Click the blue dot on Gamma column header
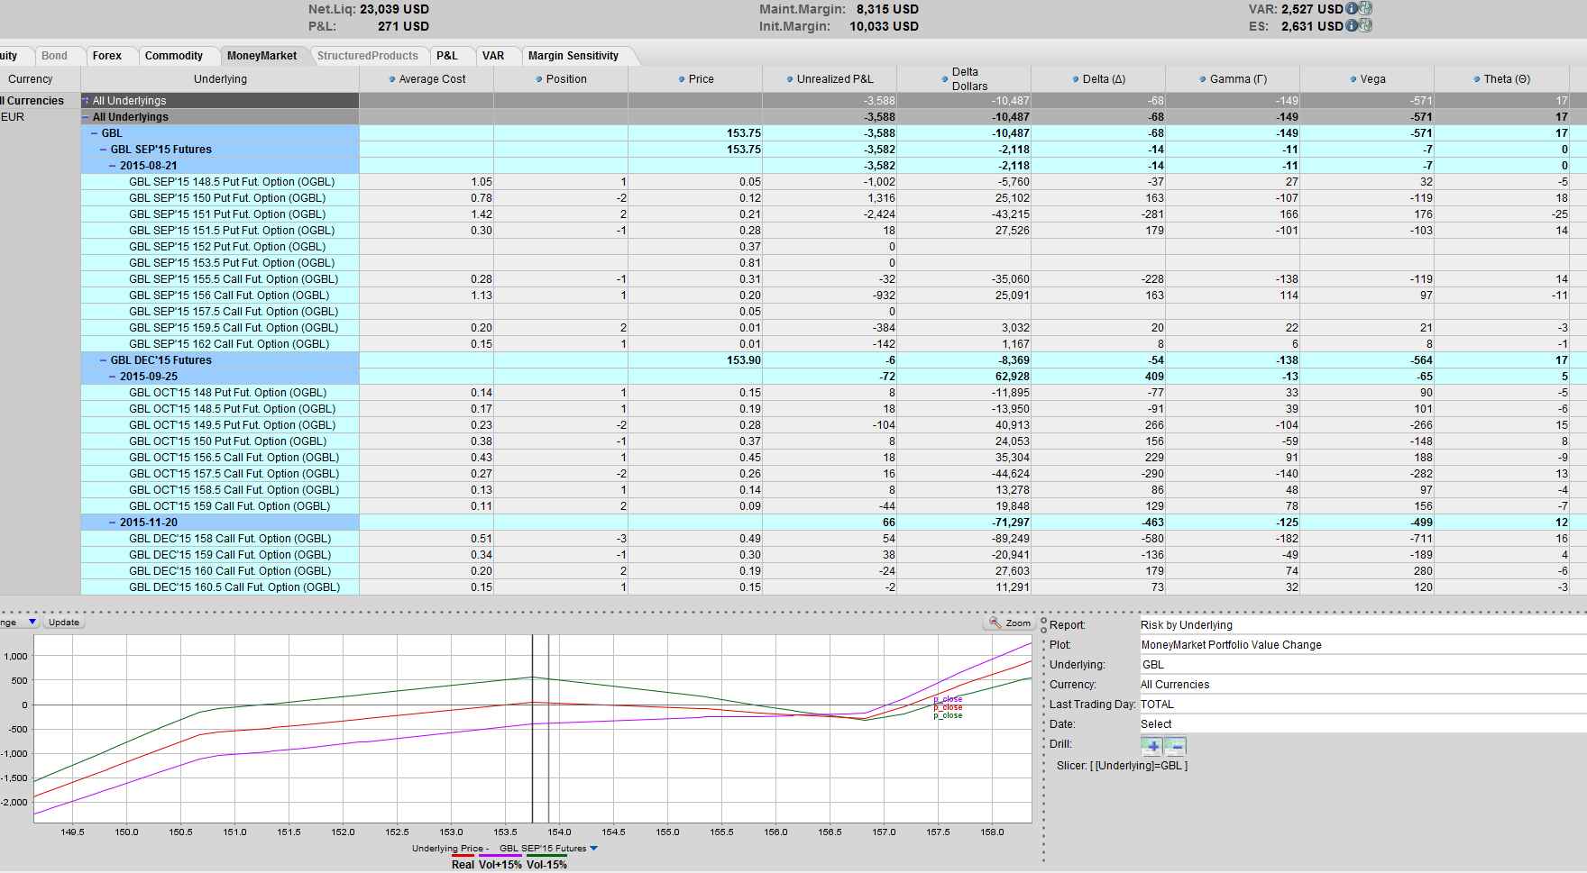 click(x=1202, y=79)
